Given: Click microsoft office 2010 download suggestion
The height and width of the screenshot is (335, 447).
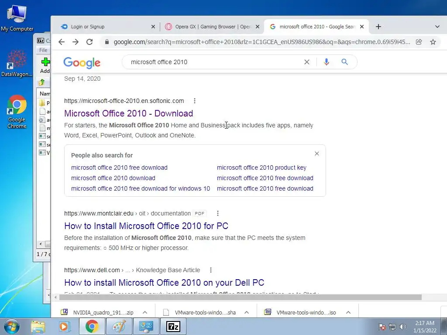Looking at the screenshot, I should tap(113, 178).
